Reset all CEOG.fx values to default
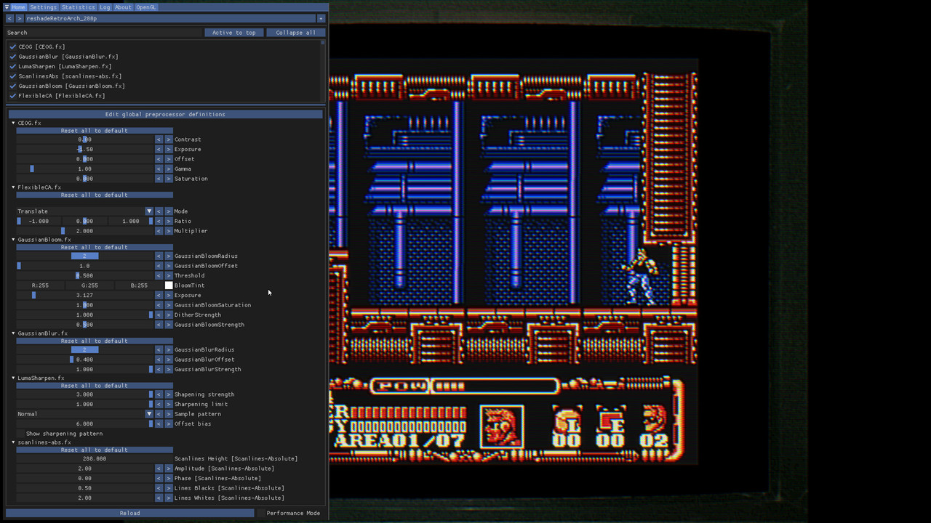The image size is (931, 523). pos(95,131)
